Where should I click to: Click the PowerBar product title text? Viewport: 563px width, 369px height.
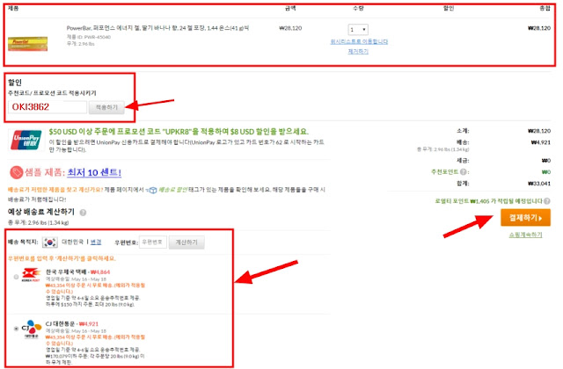click(x=157, y=28)
